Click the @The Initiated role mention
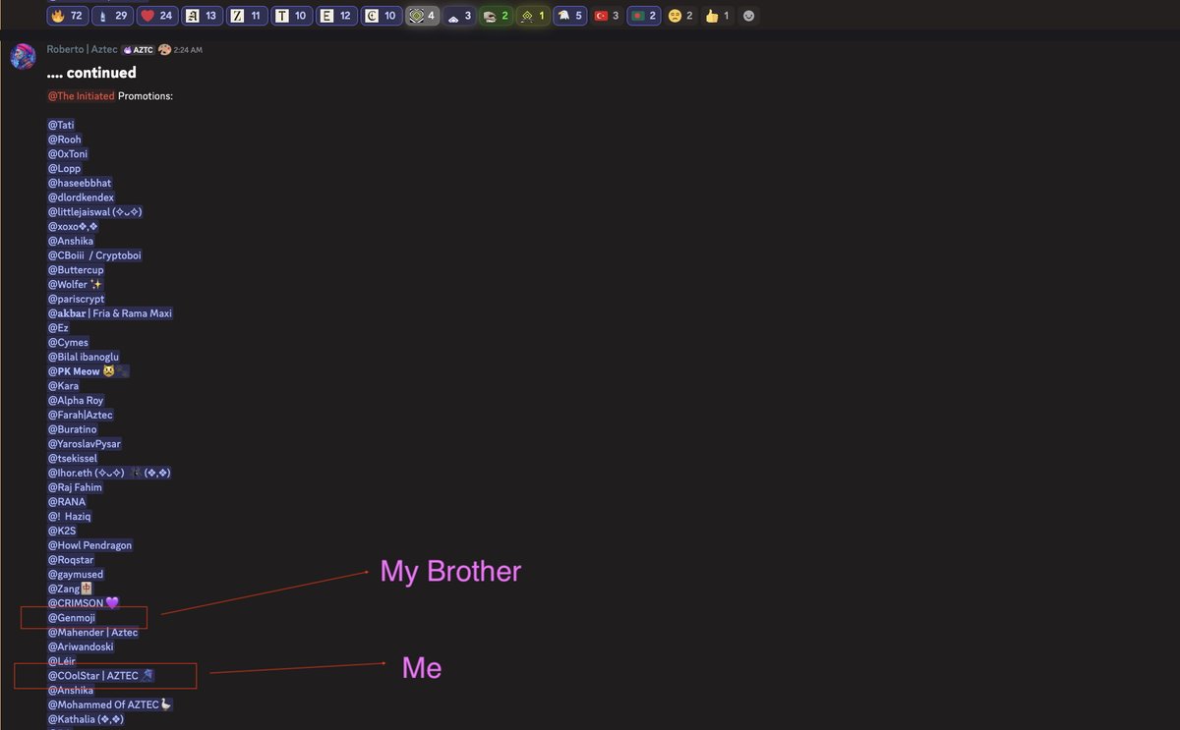1180x730 pixels. point(81,96)
